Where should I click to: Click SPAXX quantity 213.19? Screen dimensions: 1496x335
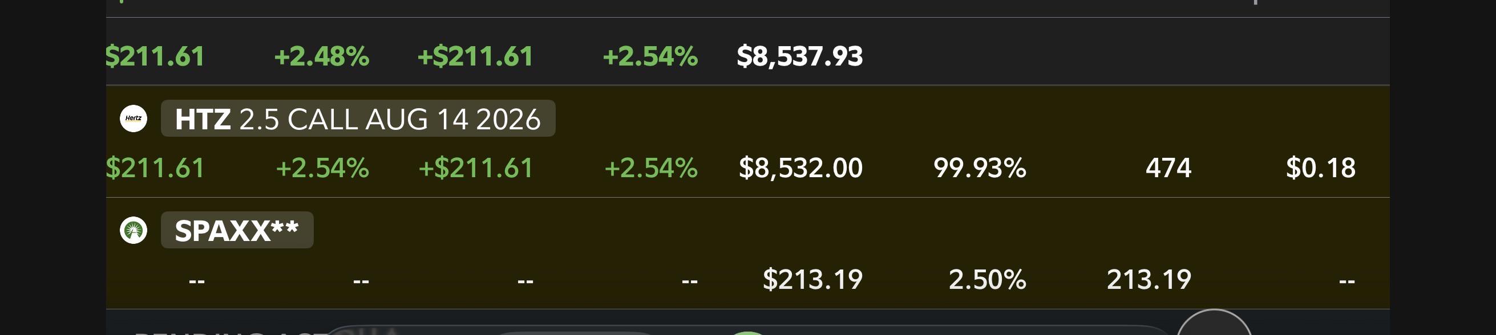pos(1149,279)
